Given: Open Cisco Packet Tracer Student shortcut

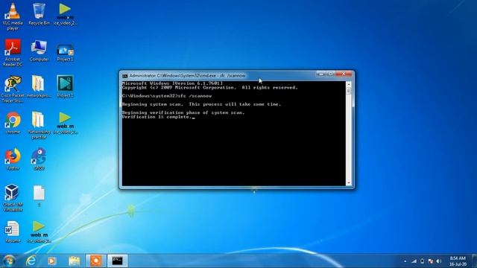Looking at the screenshot, I should pos(13,89).
